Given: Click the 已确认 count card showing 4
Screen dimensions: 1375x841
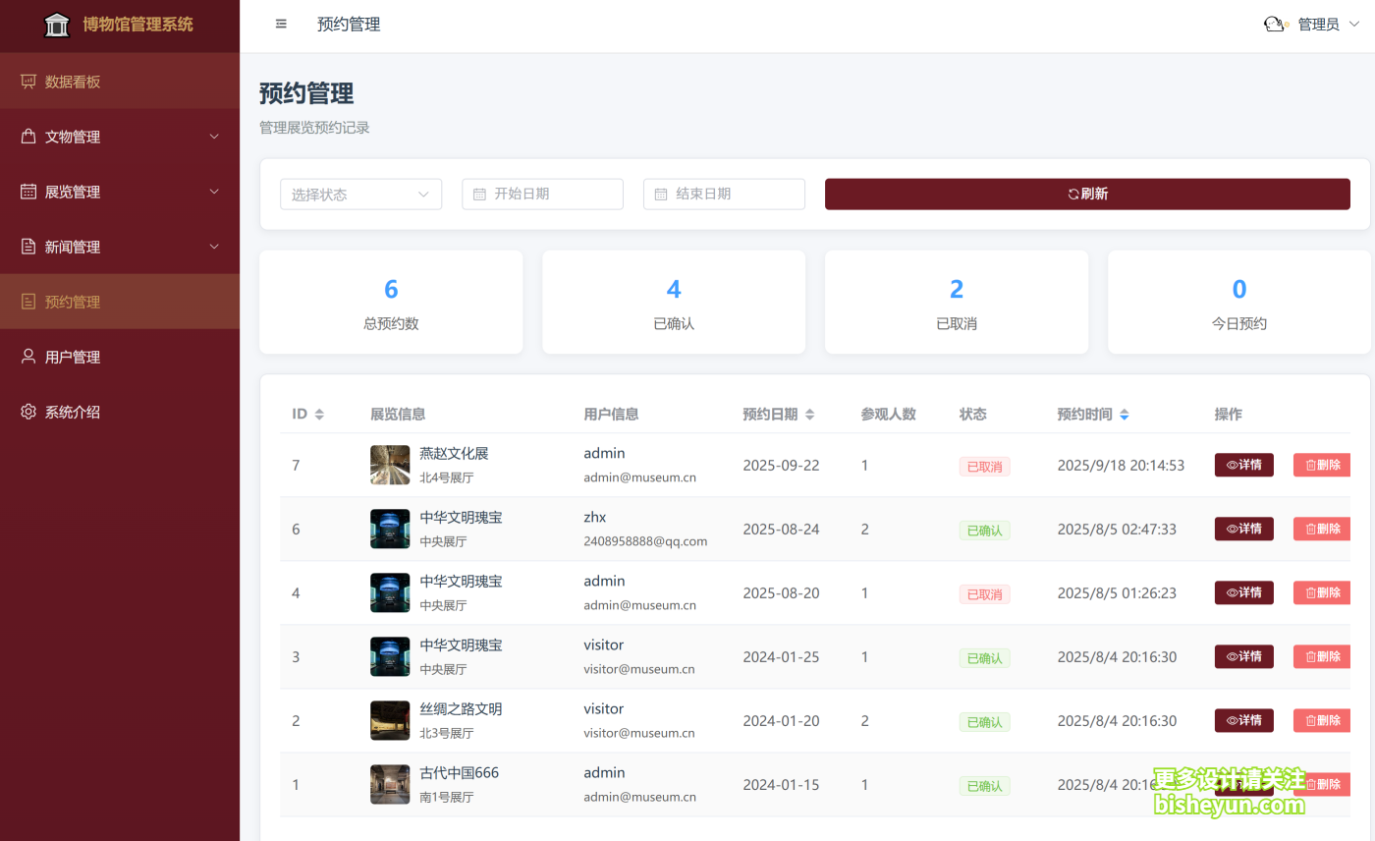Looking at the screenshot, I should (674, 302).
